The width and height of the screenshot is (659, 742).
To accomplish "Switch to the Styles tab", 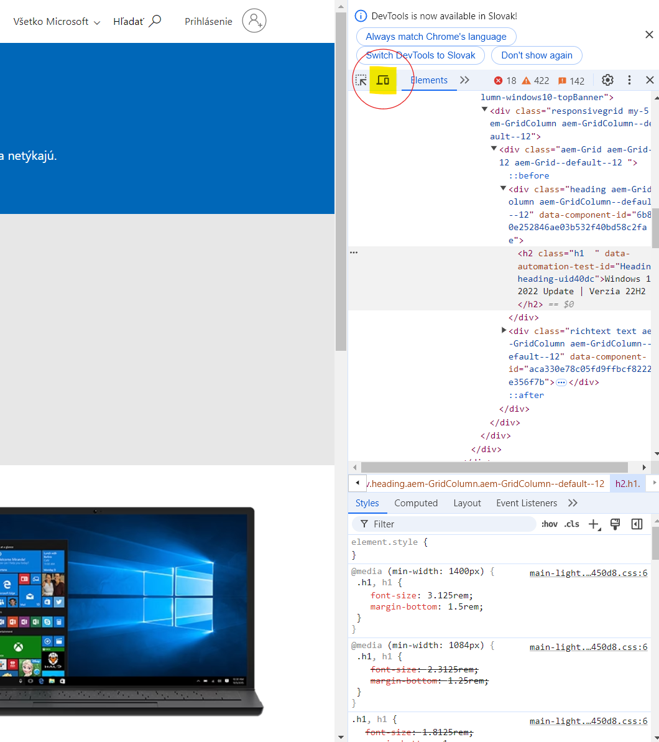I will (x=367, y=503).
